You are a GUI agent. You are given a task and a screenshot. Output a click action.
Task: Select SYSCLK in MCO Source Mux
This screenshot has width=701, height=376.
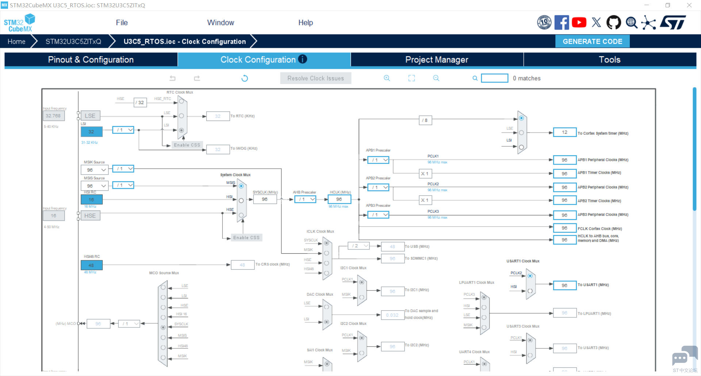pos(163,327)
